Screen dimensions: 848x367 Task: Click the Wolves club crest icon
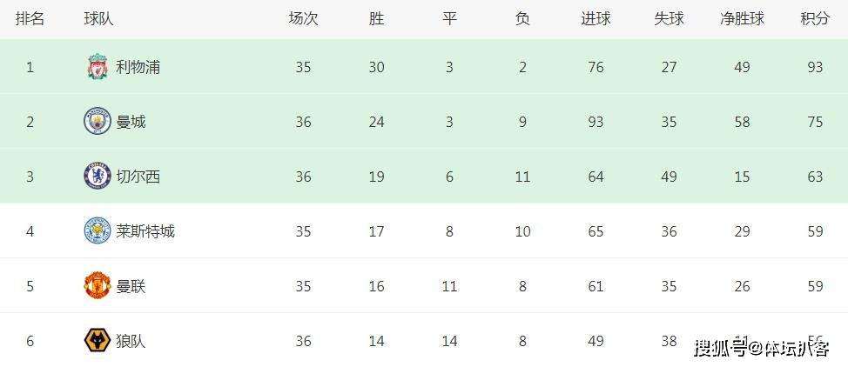[x=97, y=341]
